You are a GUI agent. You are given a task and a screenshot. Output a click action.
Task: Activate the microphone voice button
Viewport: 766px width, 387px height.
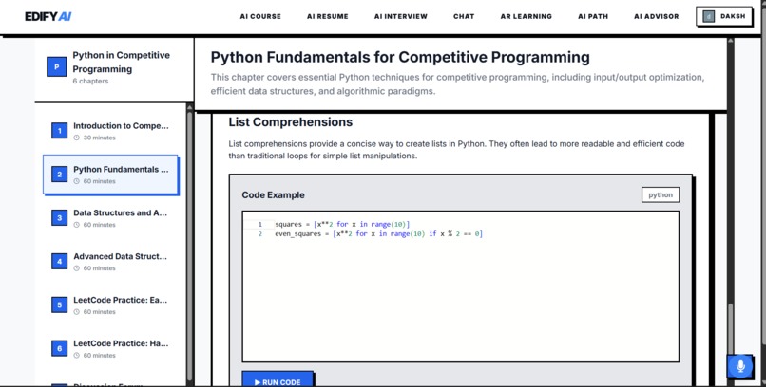(x=740, y=366)
